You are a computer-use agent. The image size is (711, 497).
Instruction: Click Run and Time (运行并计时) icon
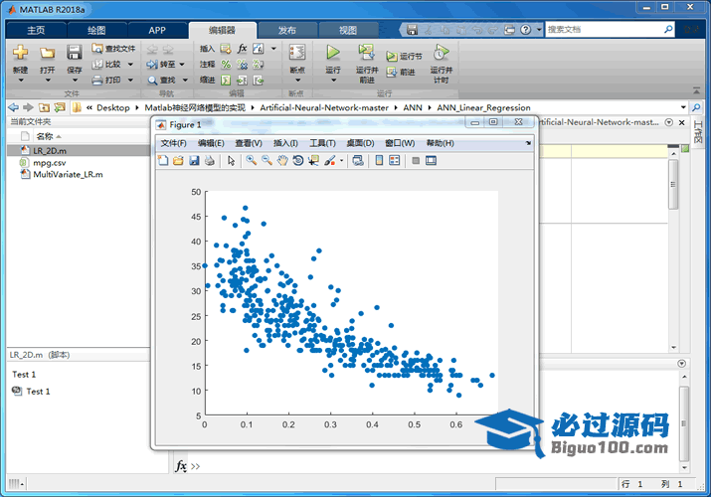(441, 52)
